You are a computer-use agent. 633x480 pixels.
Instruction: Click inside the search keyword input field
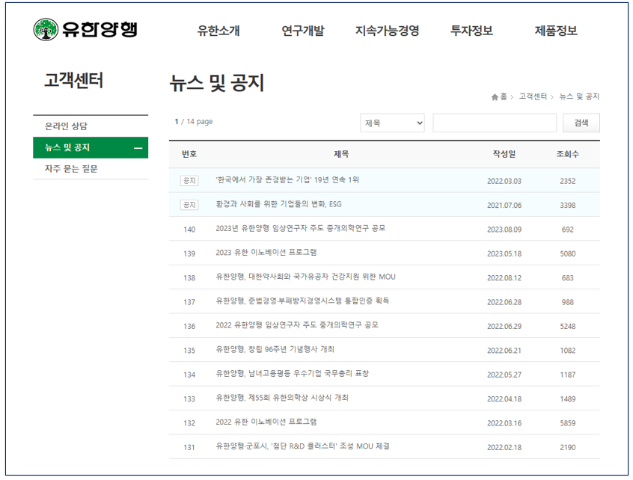492,122
